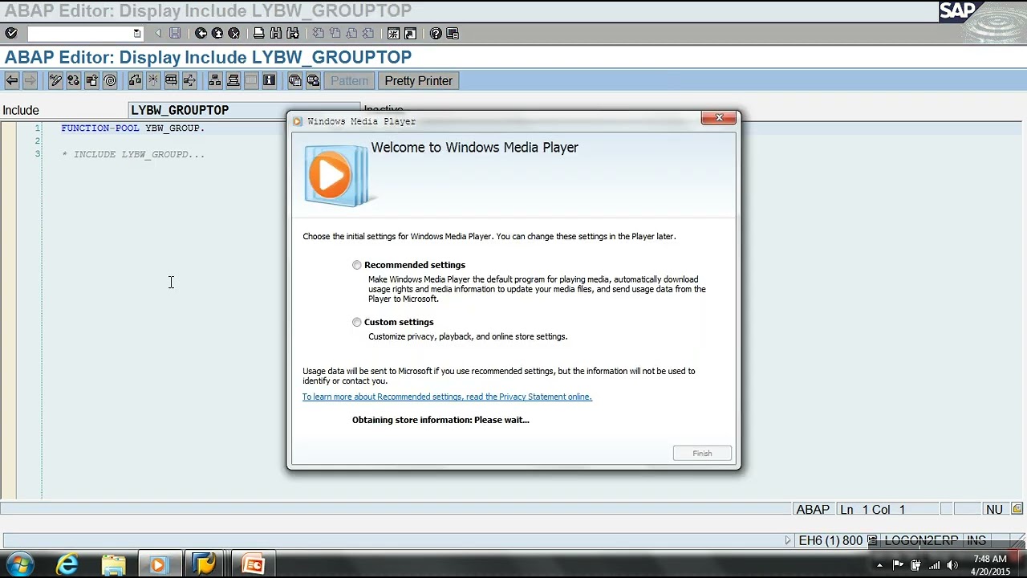1027x578 pixels.
Task: Open the Privacy Statement online link
Action: click(x=447, y=397)
